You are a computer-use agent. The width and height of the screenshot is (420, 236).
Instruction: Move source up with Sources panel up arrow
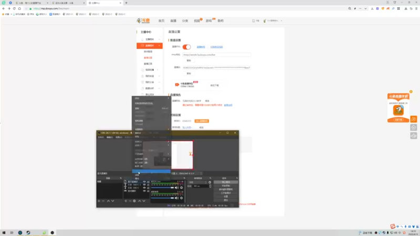click(x=139, y=201)
